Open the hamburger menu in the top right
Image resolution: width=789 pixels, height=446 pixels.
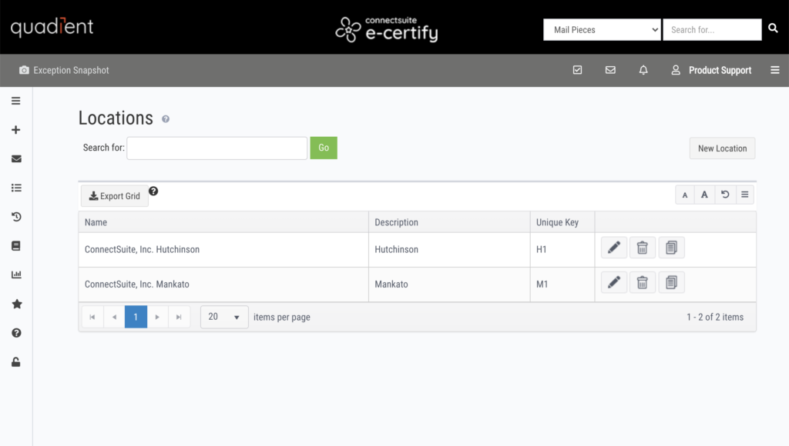775,69
